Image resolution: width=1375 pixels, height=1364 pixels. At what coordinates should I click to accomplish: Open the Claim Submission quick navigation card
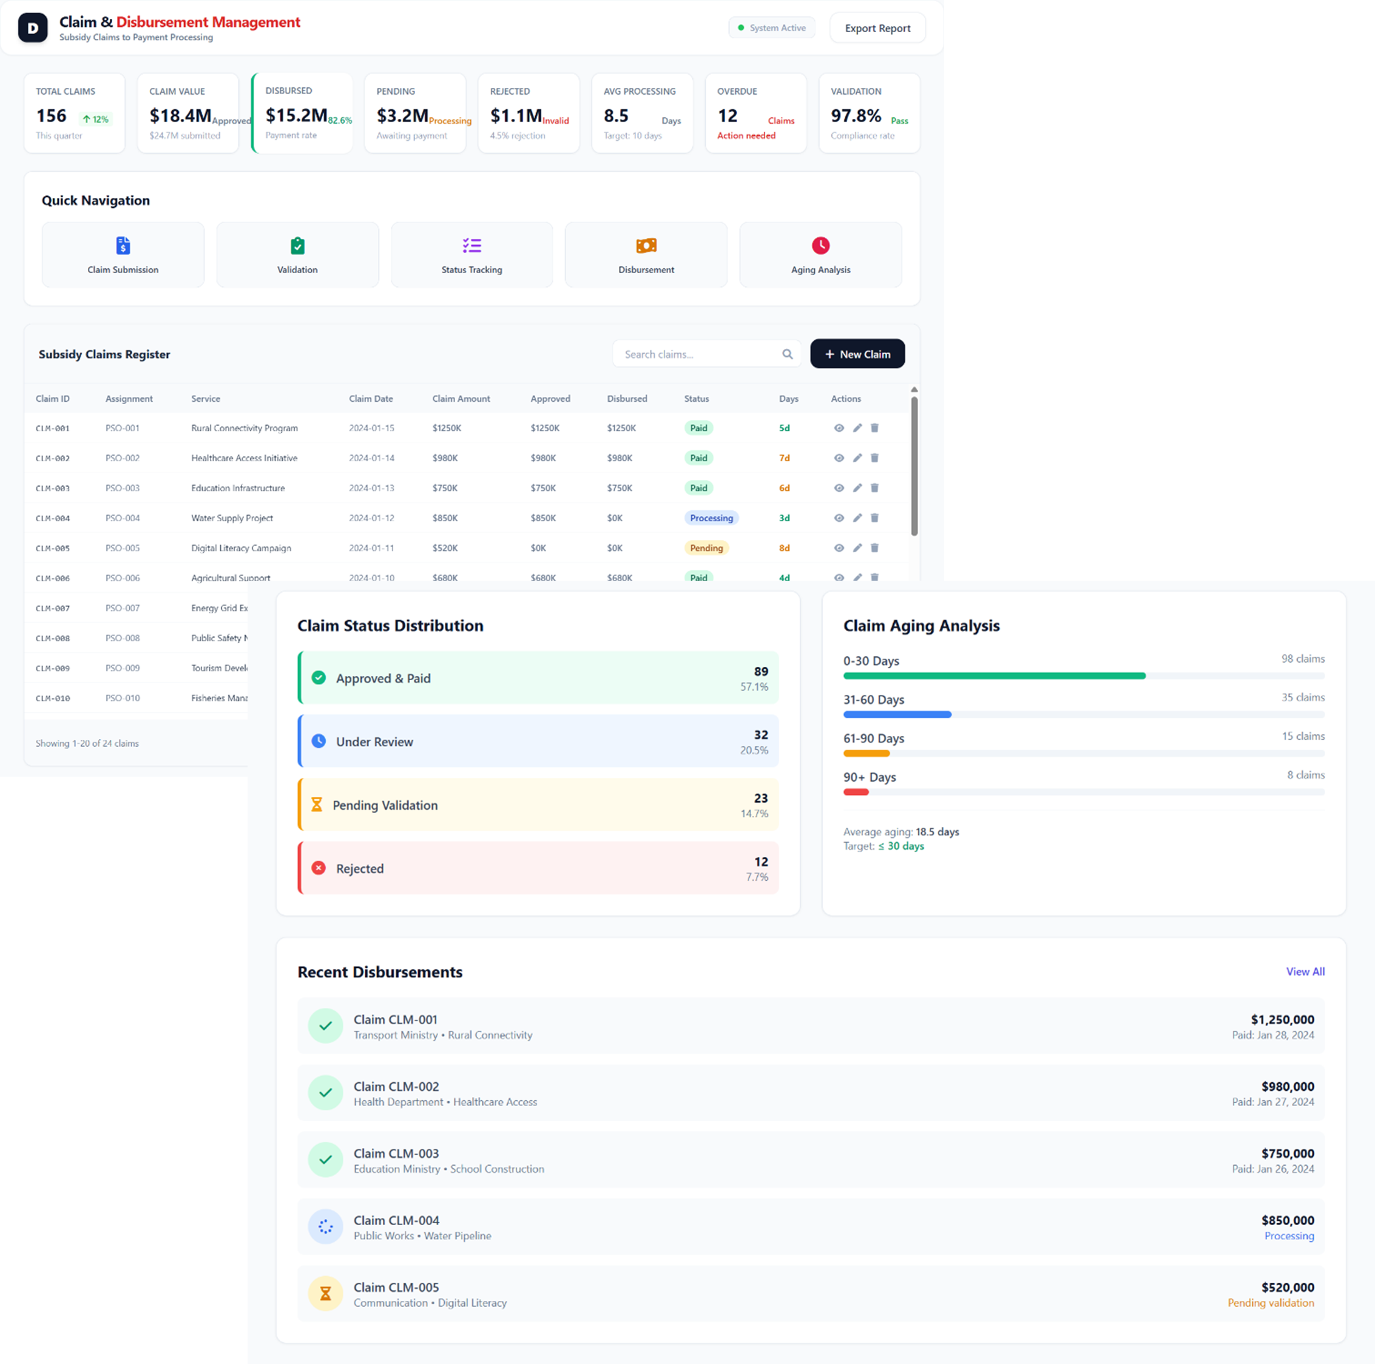(x=123, y=255)
